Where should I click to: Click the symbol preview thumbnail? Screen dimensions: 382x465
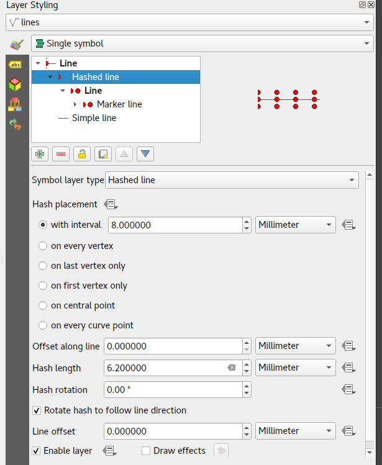point(286,99)
